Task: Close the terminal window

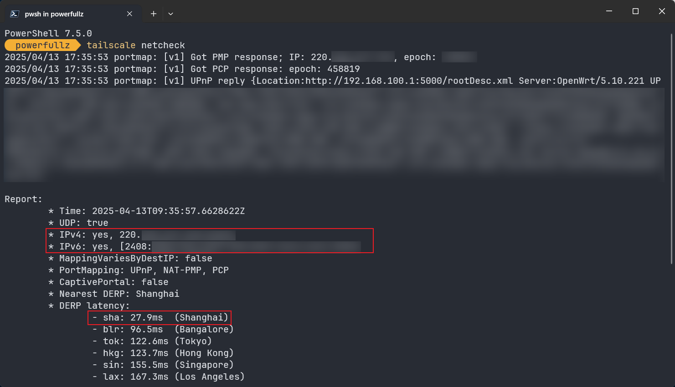Action: point(662,11)
